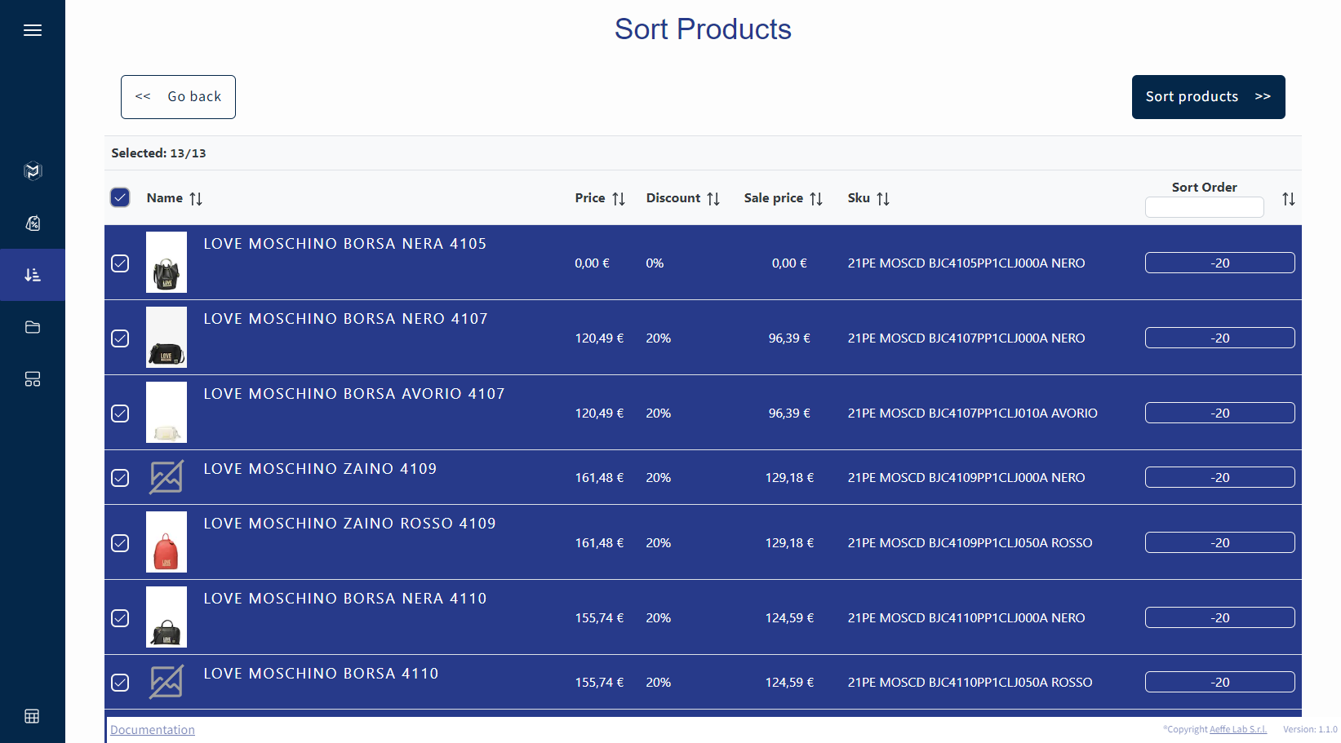The image size is (1341, 743).
Task: Click product name LOVE MOSCHINO BORSA NERA 4105
Action: (x=345, y=244)
